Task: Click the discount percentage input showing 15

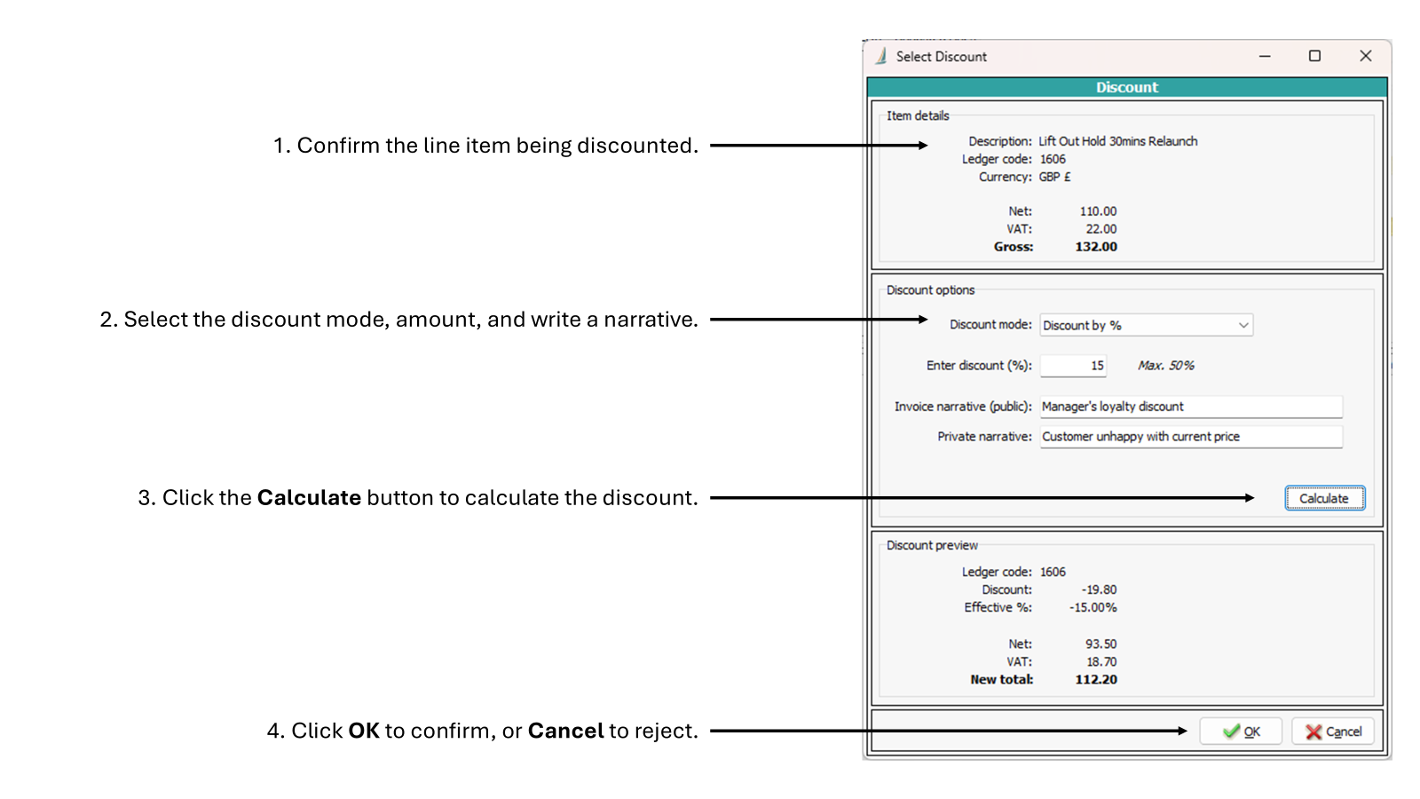Action: click(1073, 365)
